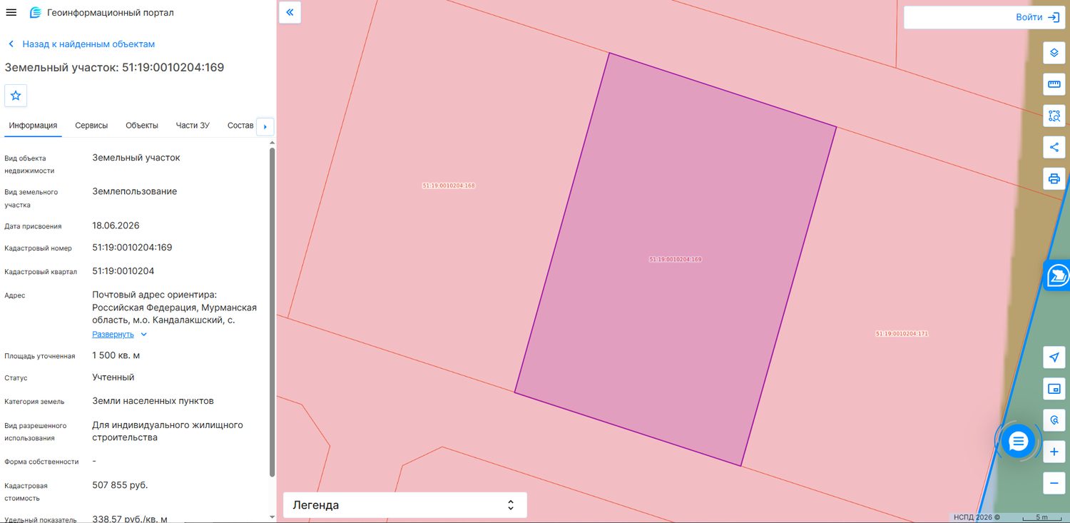The width and height of the screenshot is (1070, 523).
Task: Click the map rotation reset tool
Action: tap(1054, 420)
